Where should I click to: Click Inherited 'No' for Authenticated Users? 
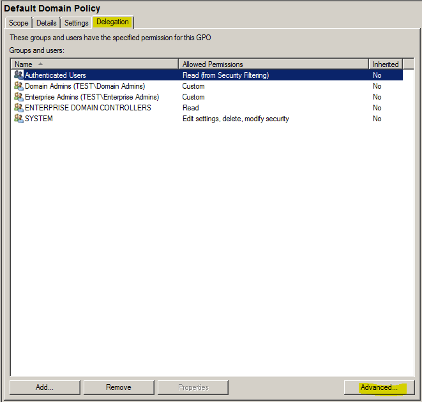tap(377, 75)
